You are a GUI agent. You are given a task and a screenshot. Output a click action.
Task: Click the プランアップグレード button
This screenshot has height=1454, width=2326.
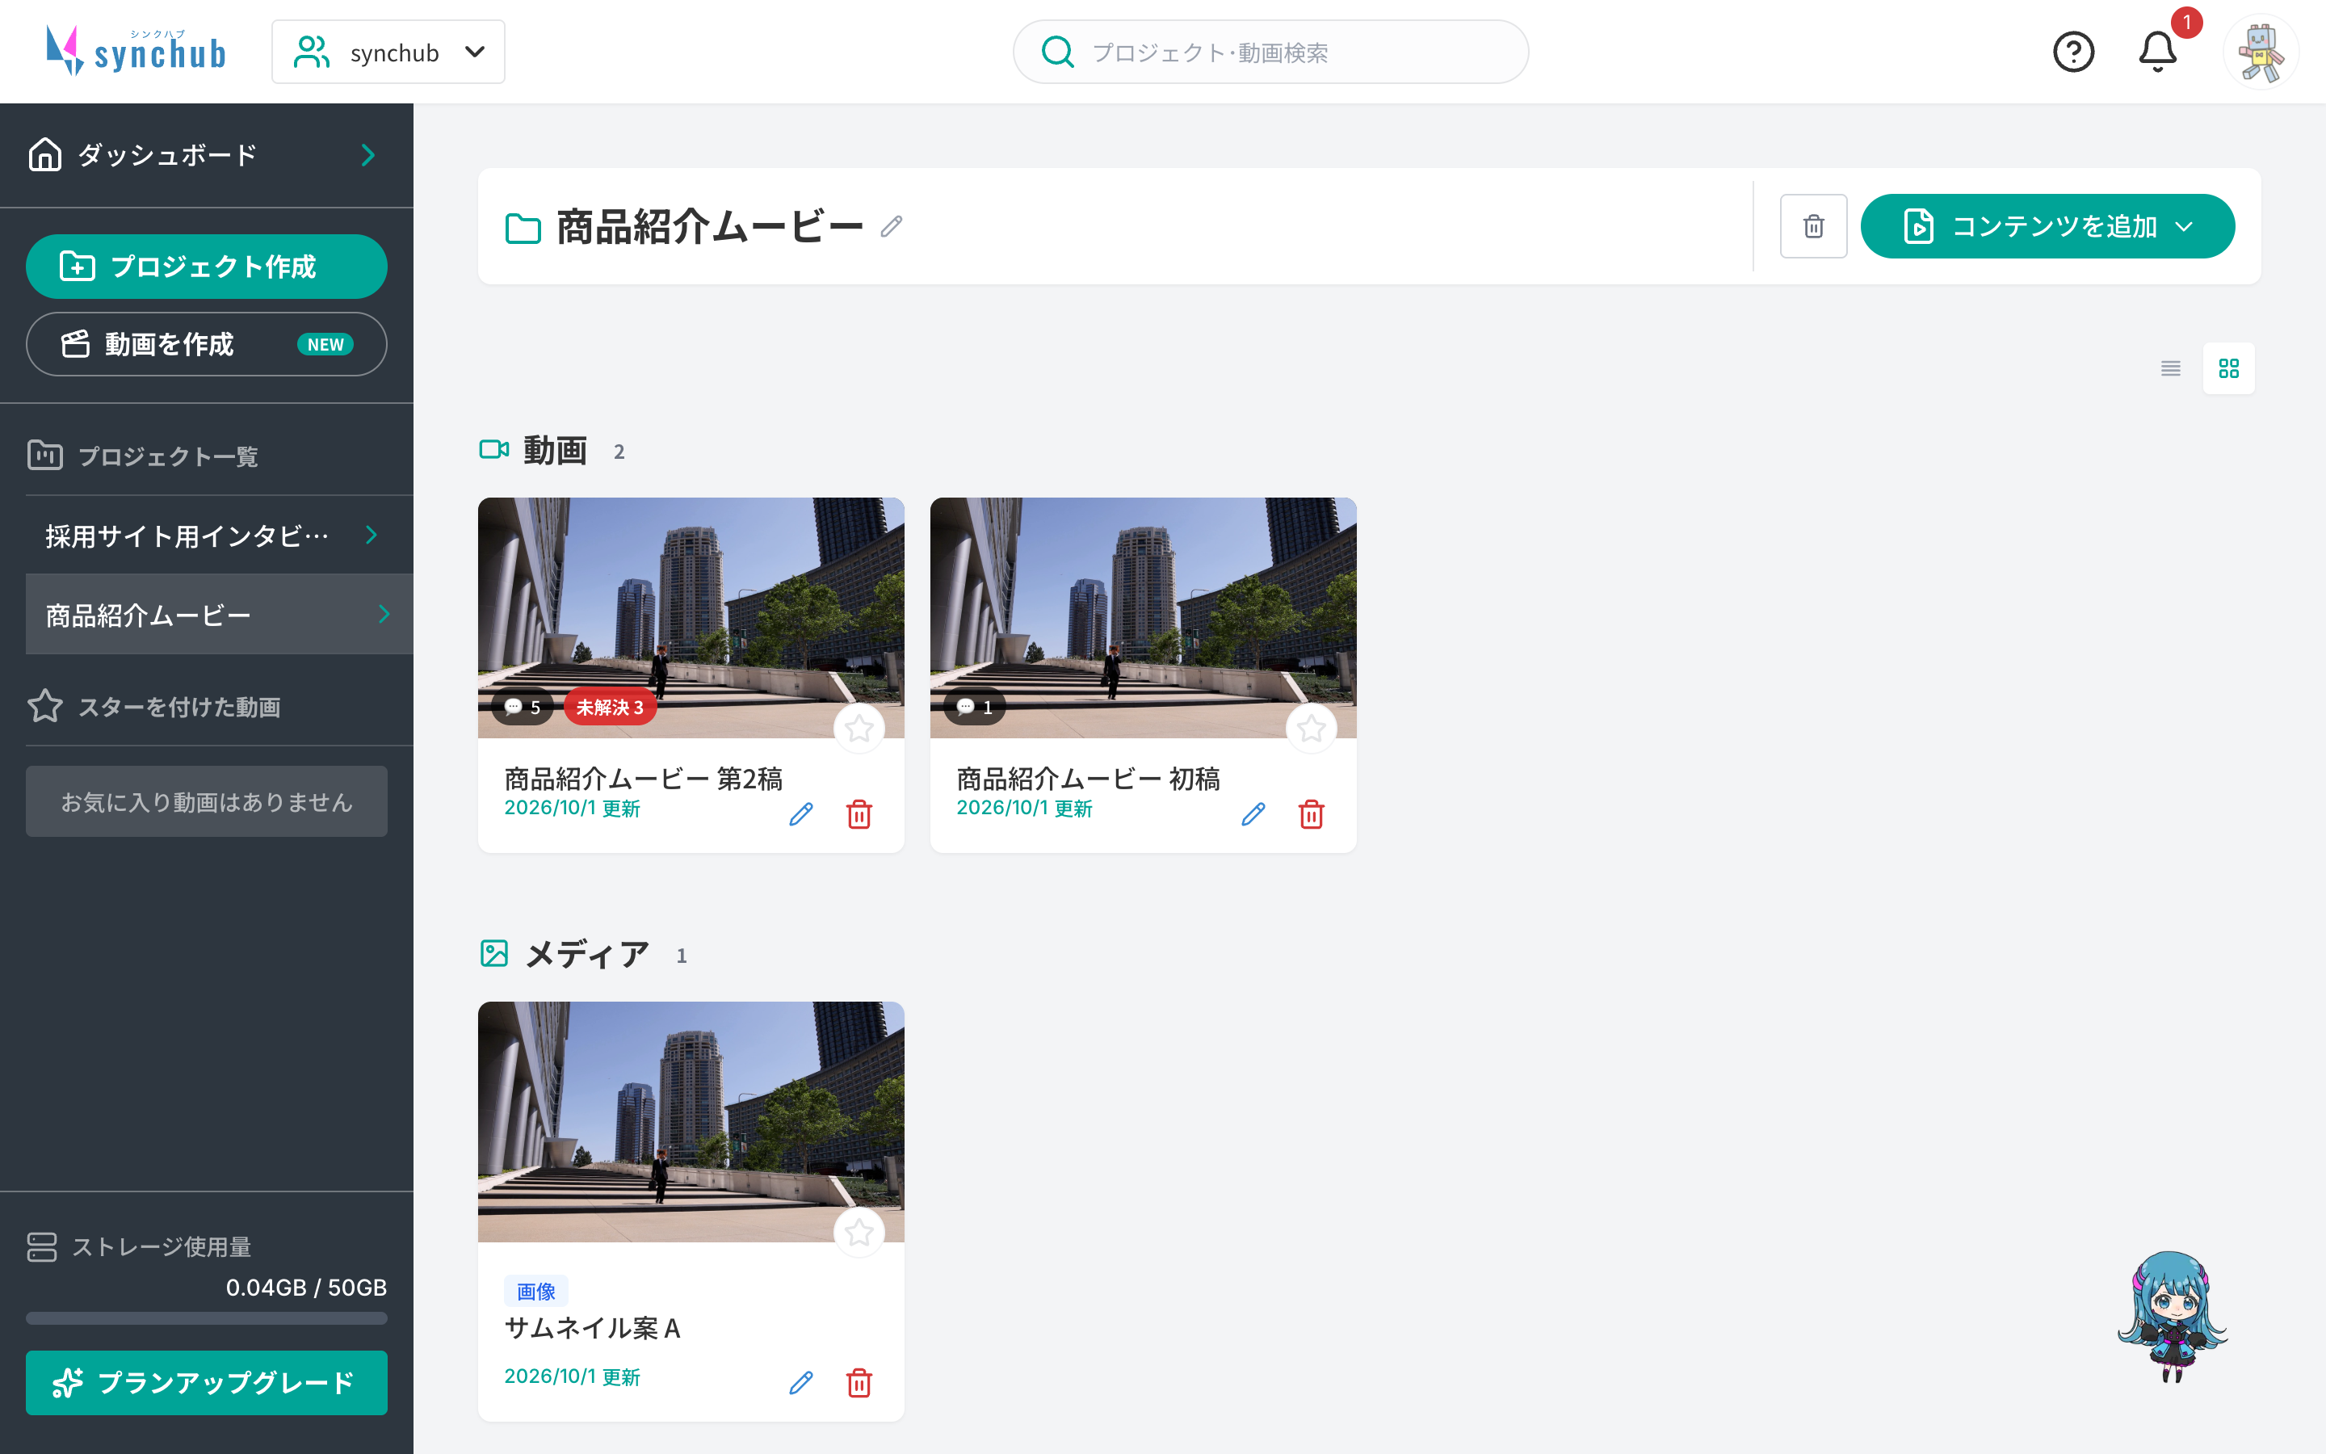207,1383
